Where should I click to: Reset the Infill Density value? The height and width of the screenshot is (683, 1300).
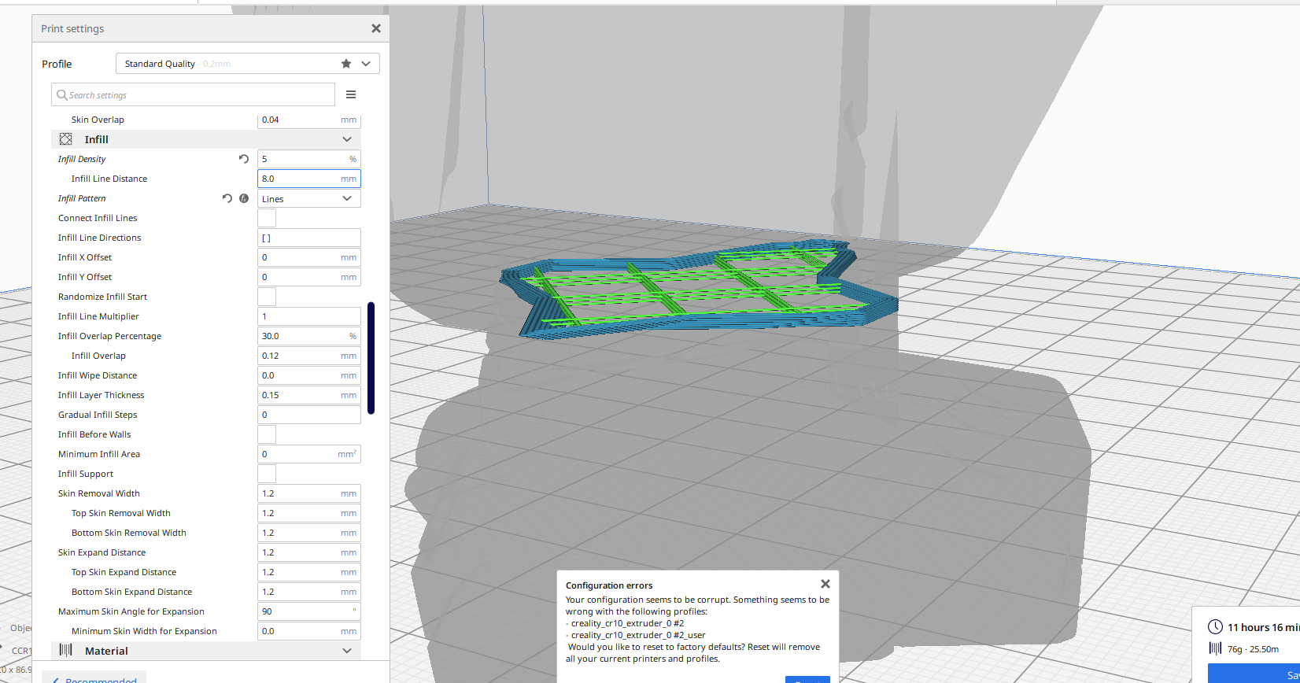[244, 159]
